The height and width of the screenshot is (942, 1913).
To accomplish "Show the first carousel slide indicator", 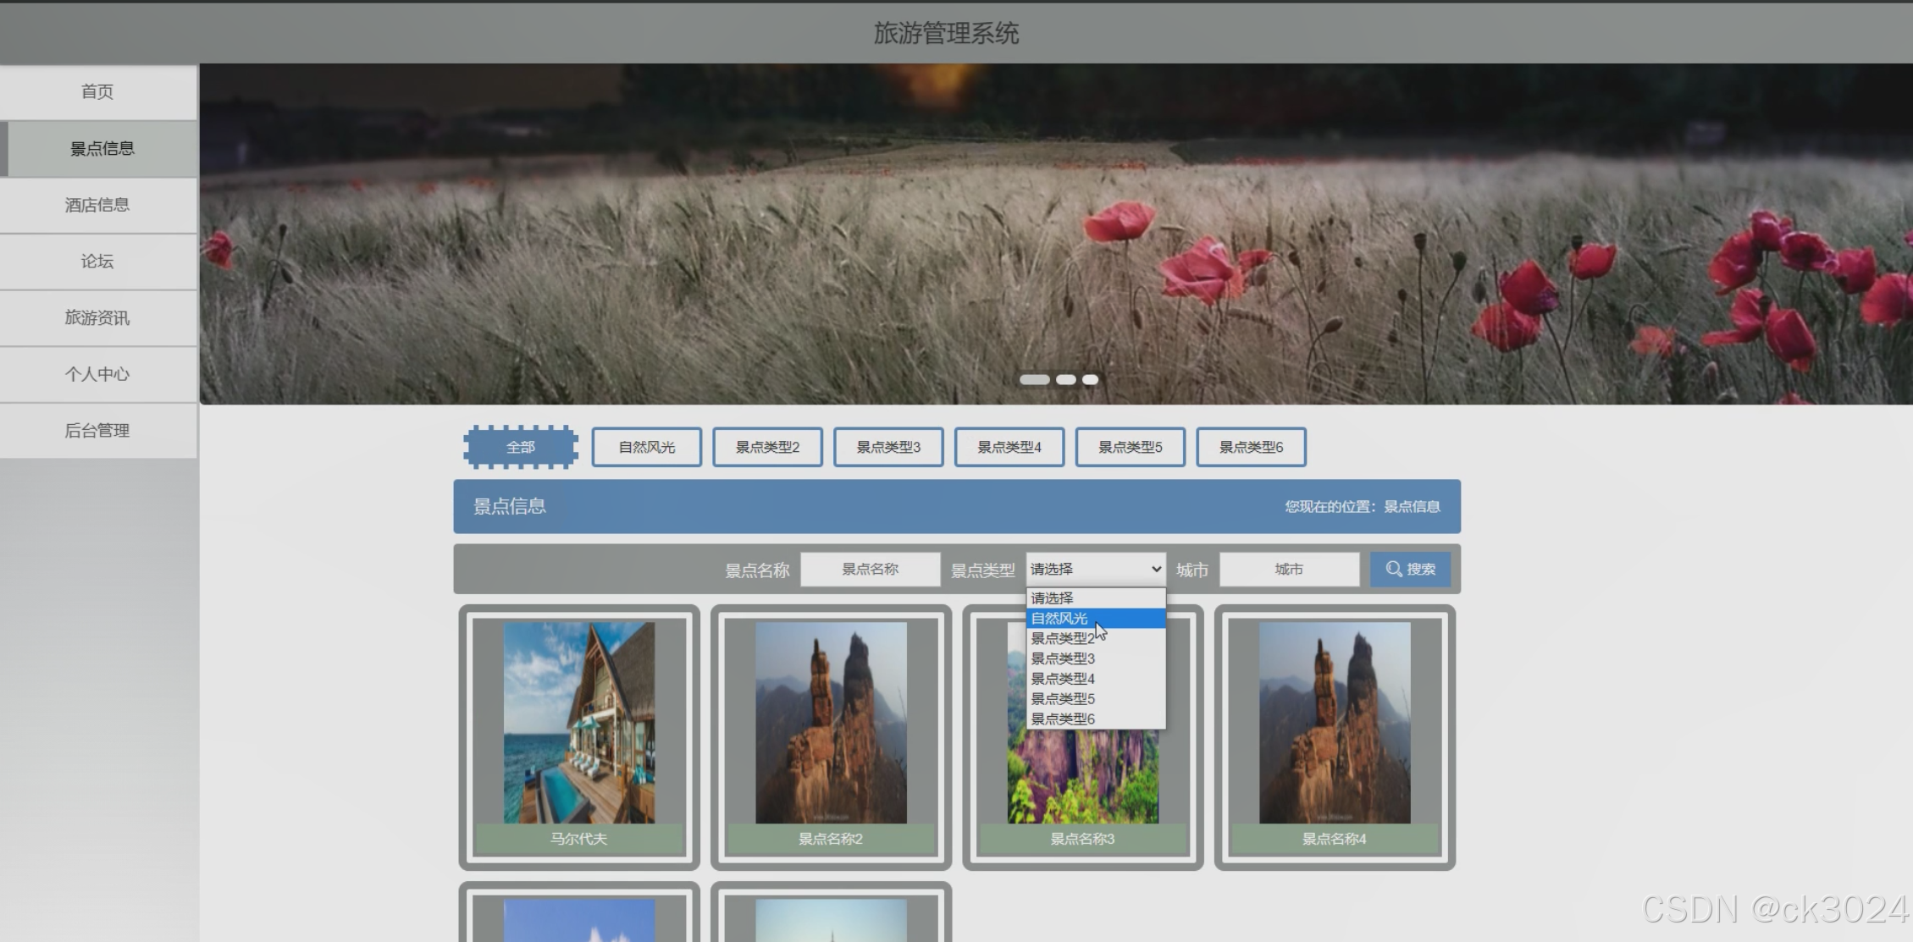I will click(x=1034, y=380).
